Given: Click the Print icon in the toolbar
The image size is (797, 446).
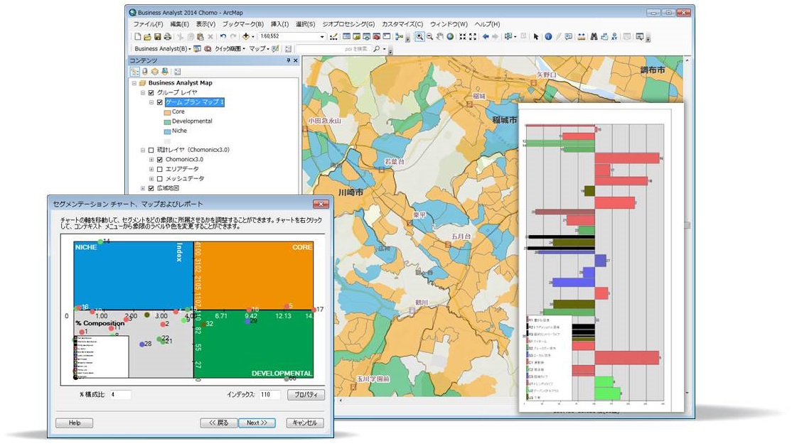Looking at the screenshot, I should click(167, 36).
